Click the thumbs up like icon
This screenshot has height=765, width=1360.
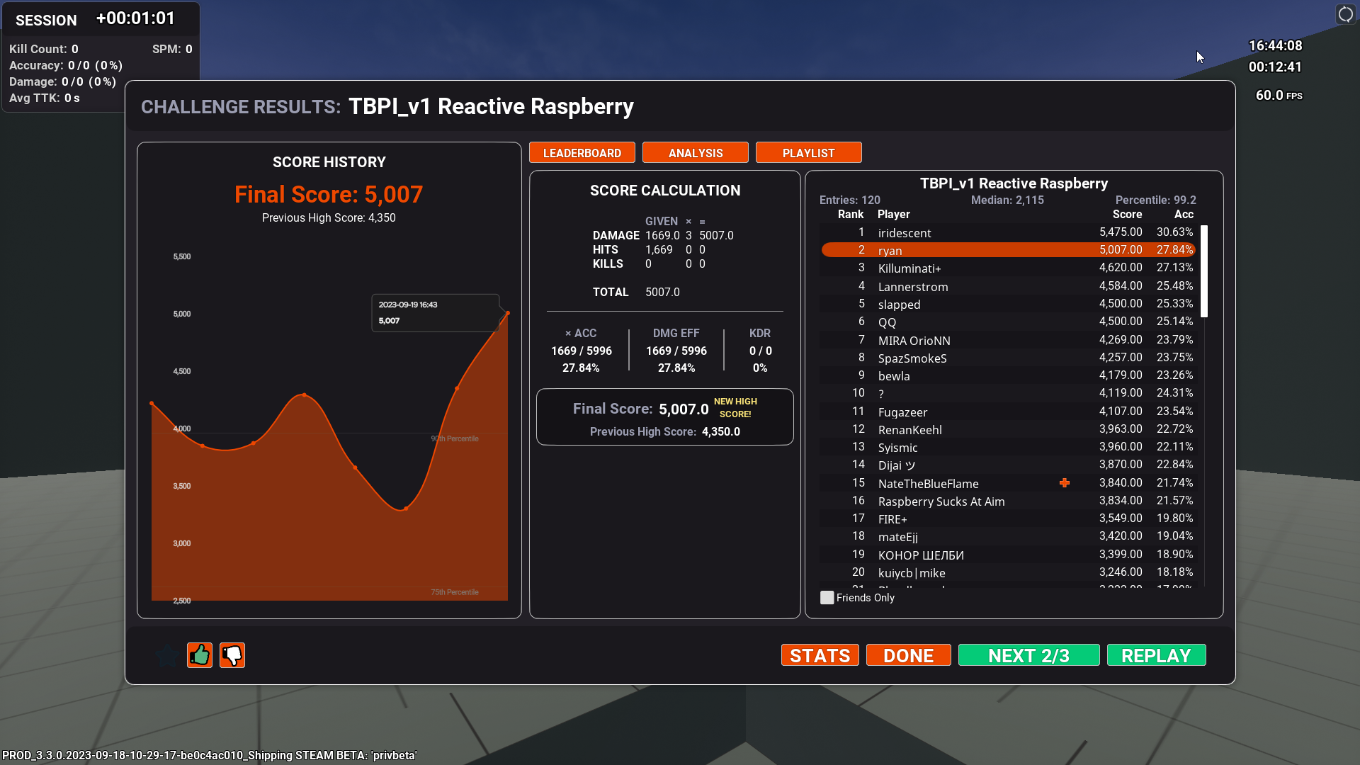[x=200, y=655]
